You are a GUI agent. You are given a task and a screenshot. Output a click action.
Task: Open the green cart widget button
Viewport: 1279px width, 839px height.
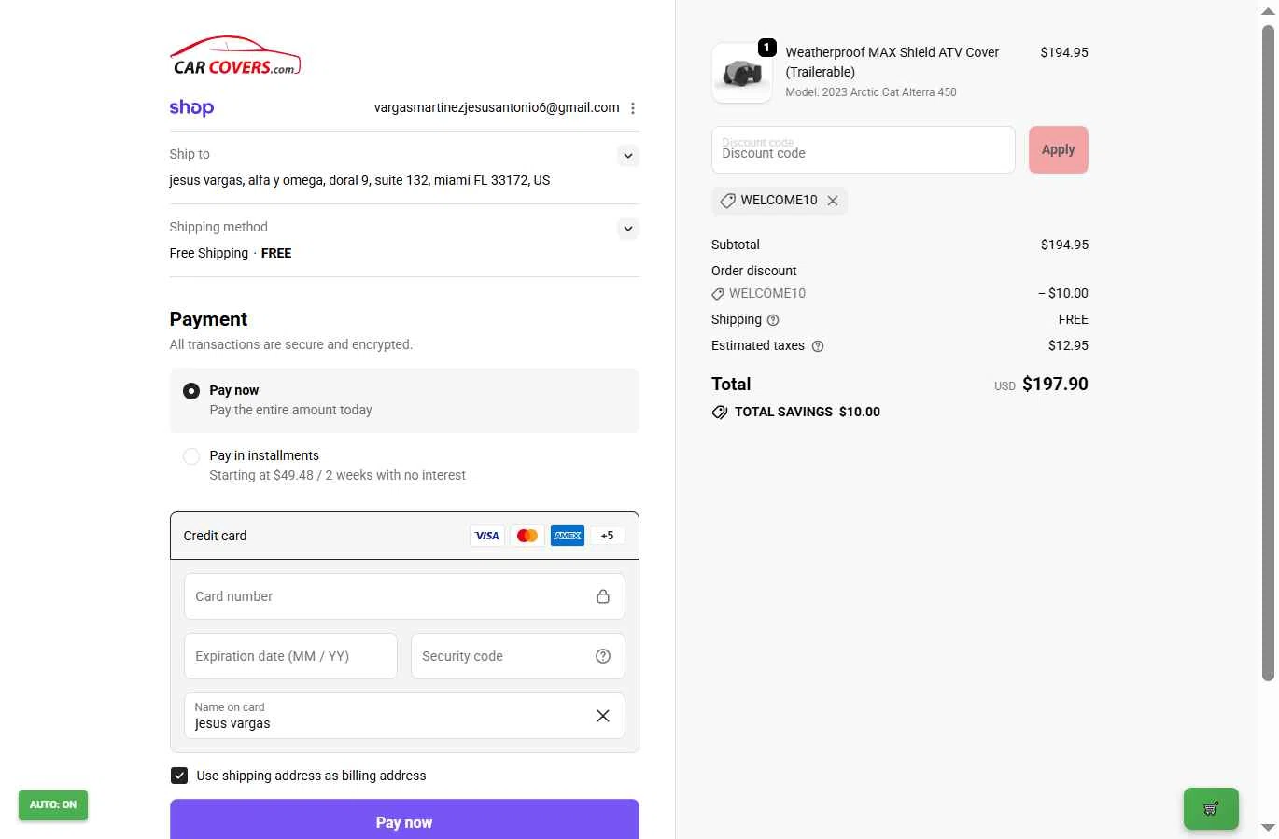coord(1211,808)
